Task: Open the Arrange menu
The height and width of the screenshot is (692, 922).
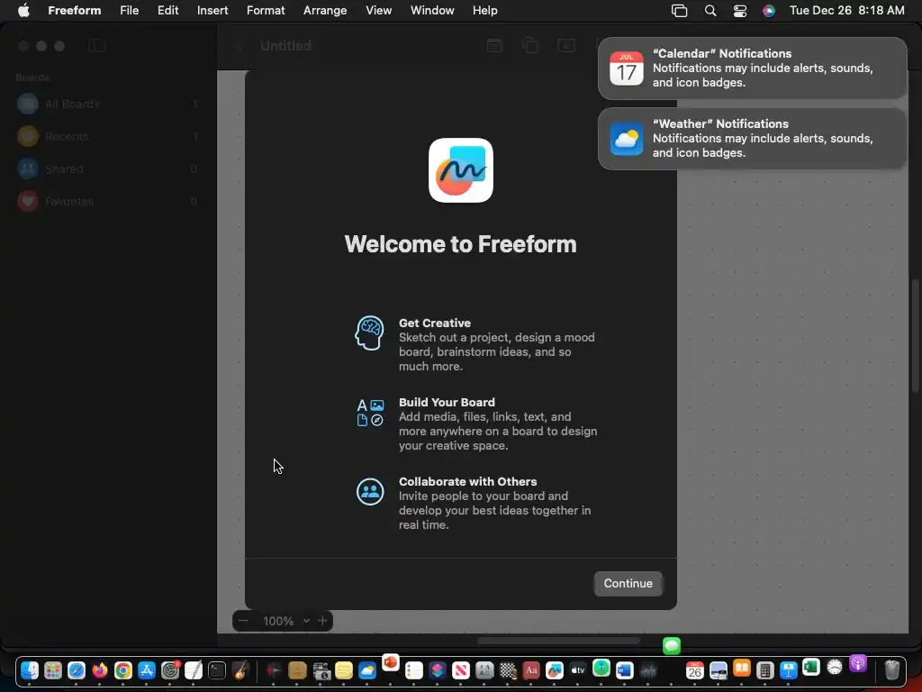Action: (324, 11)
